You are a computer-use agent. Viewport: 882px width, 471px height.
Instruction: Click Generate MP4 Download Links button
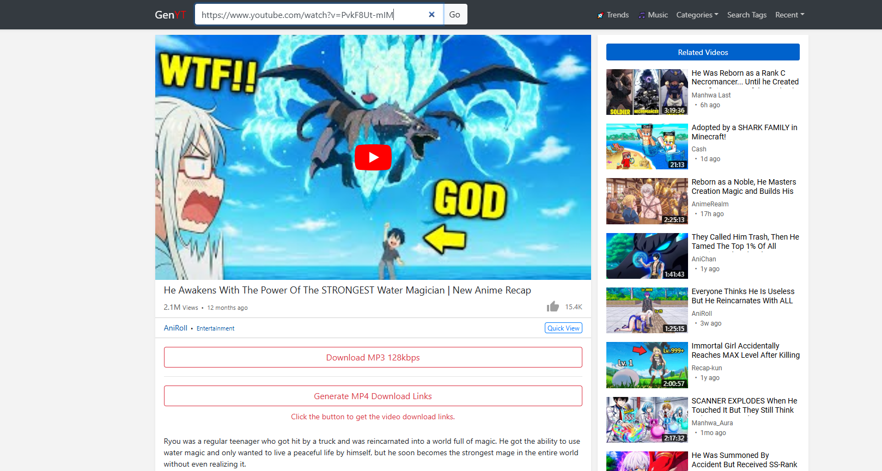(x=373, y=396)
